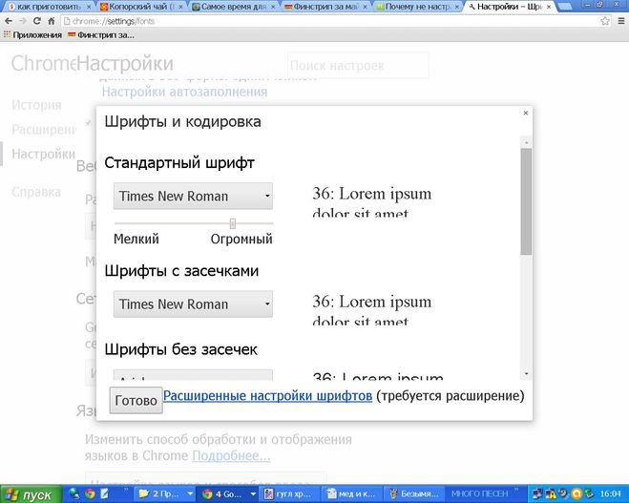Bookmark page with the star icon

[605, 21]
